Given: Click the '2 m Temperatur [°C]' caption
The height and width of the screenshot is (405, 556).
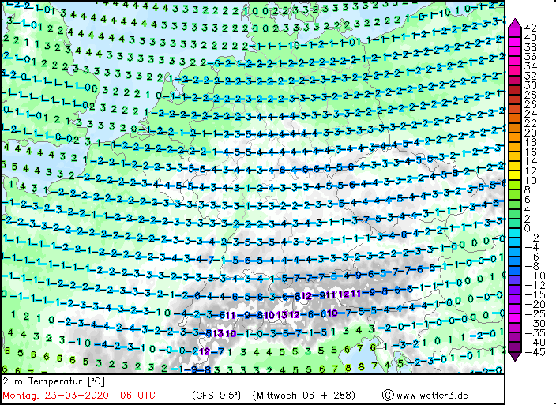Looking at the screenshot, I should [54, 381].
